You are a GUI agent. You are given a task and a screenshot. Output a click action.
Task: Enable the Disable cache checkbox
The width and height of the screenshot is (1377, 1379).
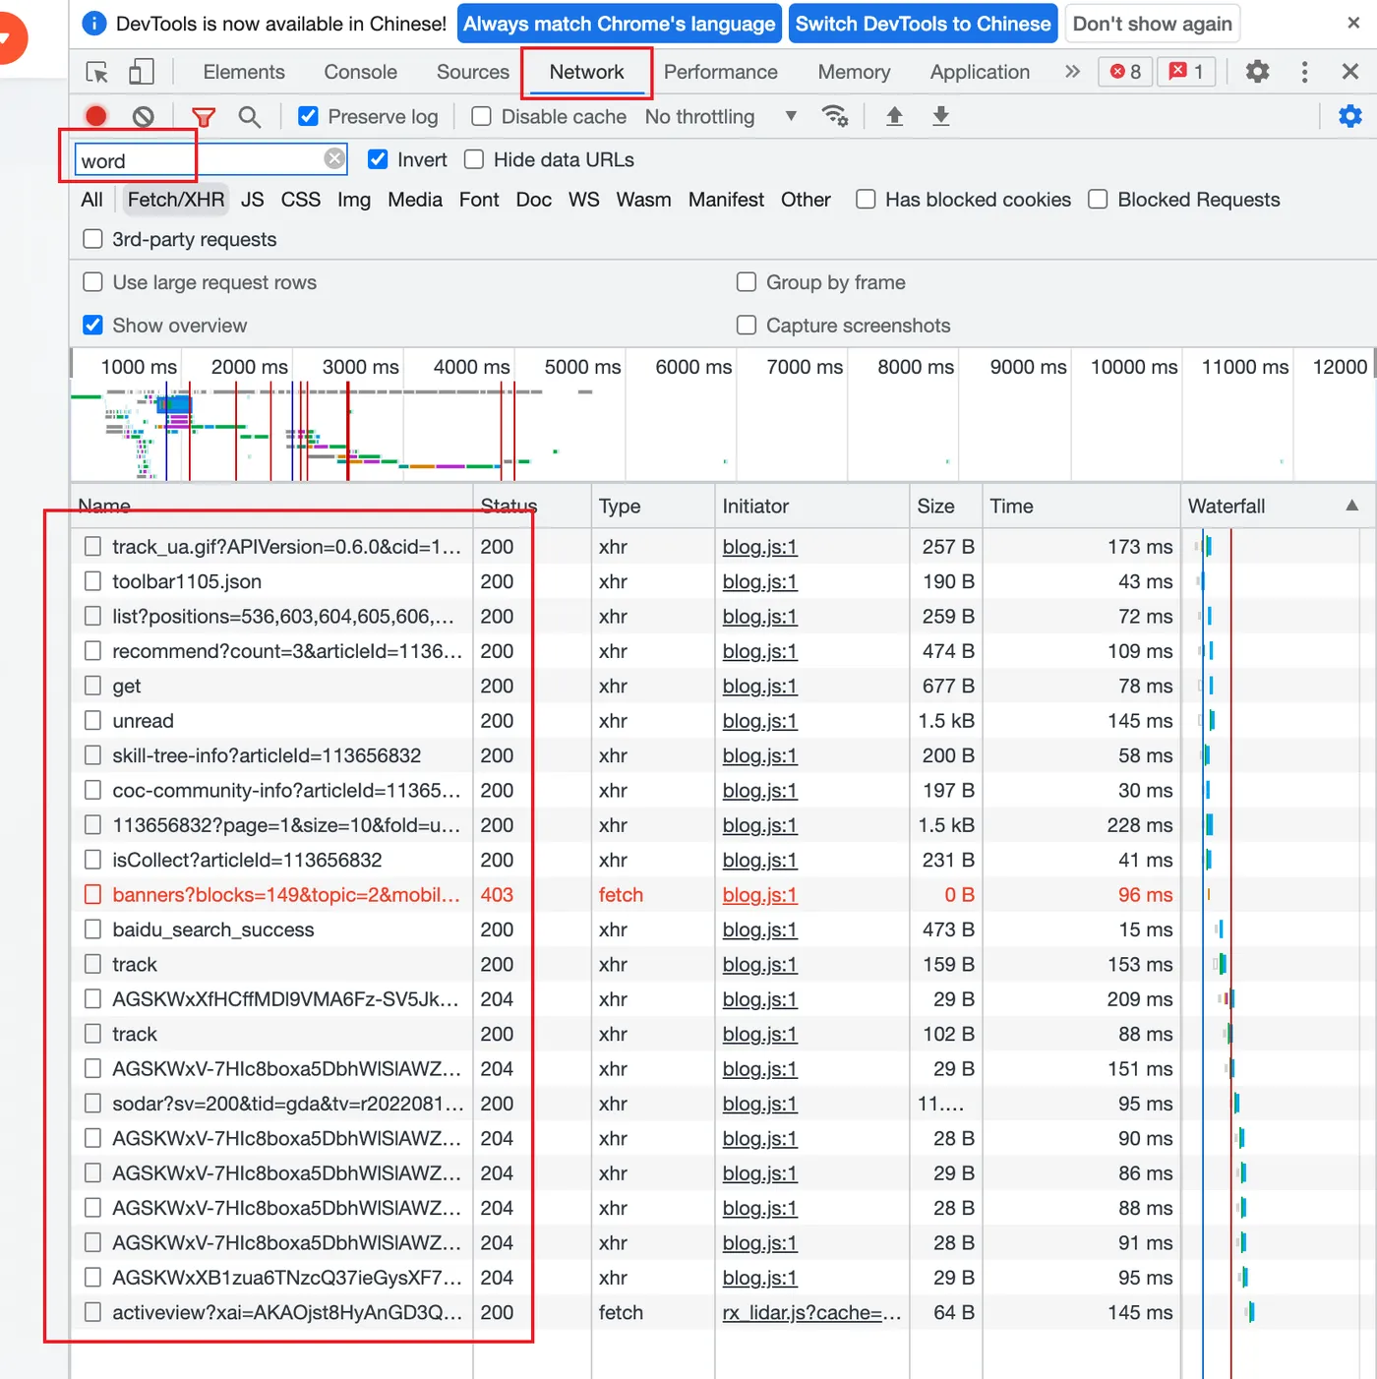click(481, 116)
